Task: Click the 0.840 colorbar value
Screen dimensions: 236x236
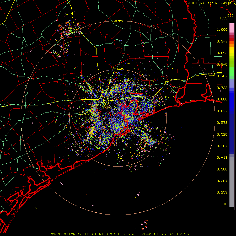Action: [x=222, y=65]
